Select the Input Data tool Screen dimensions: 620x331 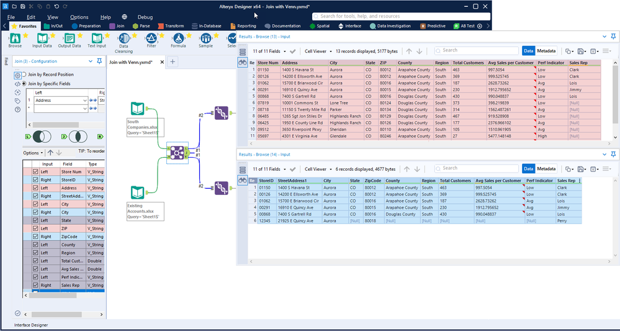pos(42,41)
